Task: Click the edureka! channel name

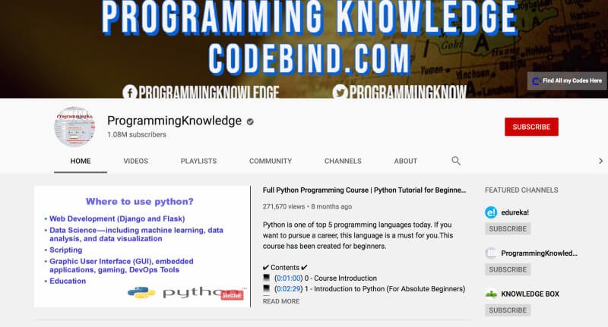Action: 515,212
